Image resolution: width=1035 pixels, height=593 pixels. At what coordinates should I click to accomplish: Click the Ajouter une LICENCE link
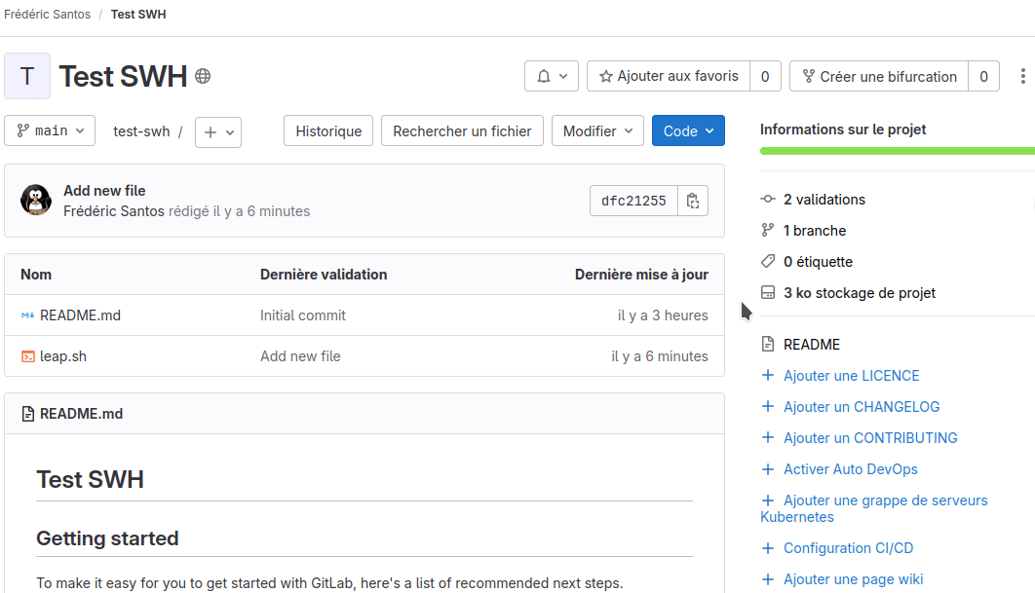point(851,375)
